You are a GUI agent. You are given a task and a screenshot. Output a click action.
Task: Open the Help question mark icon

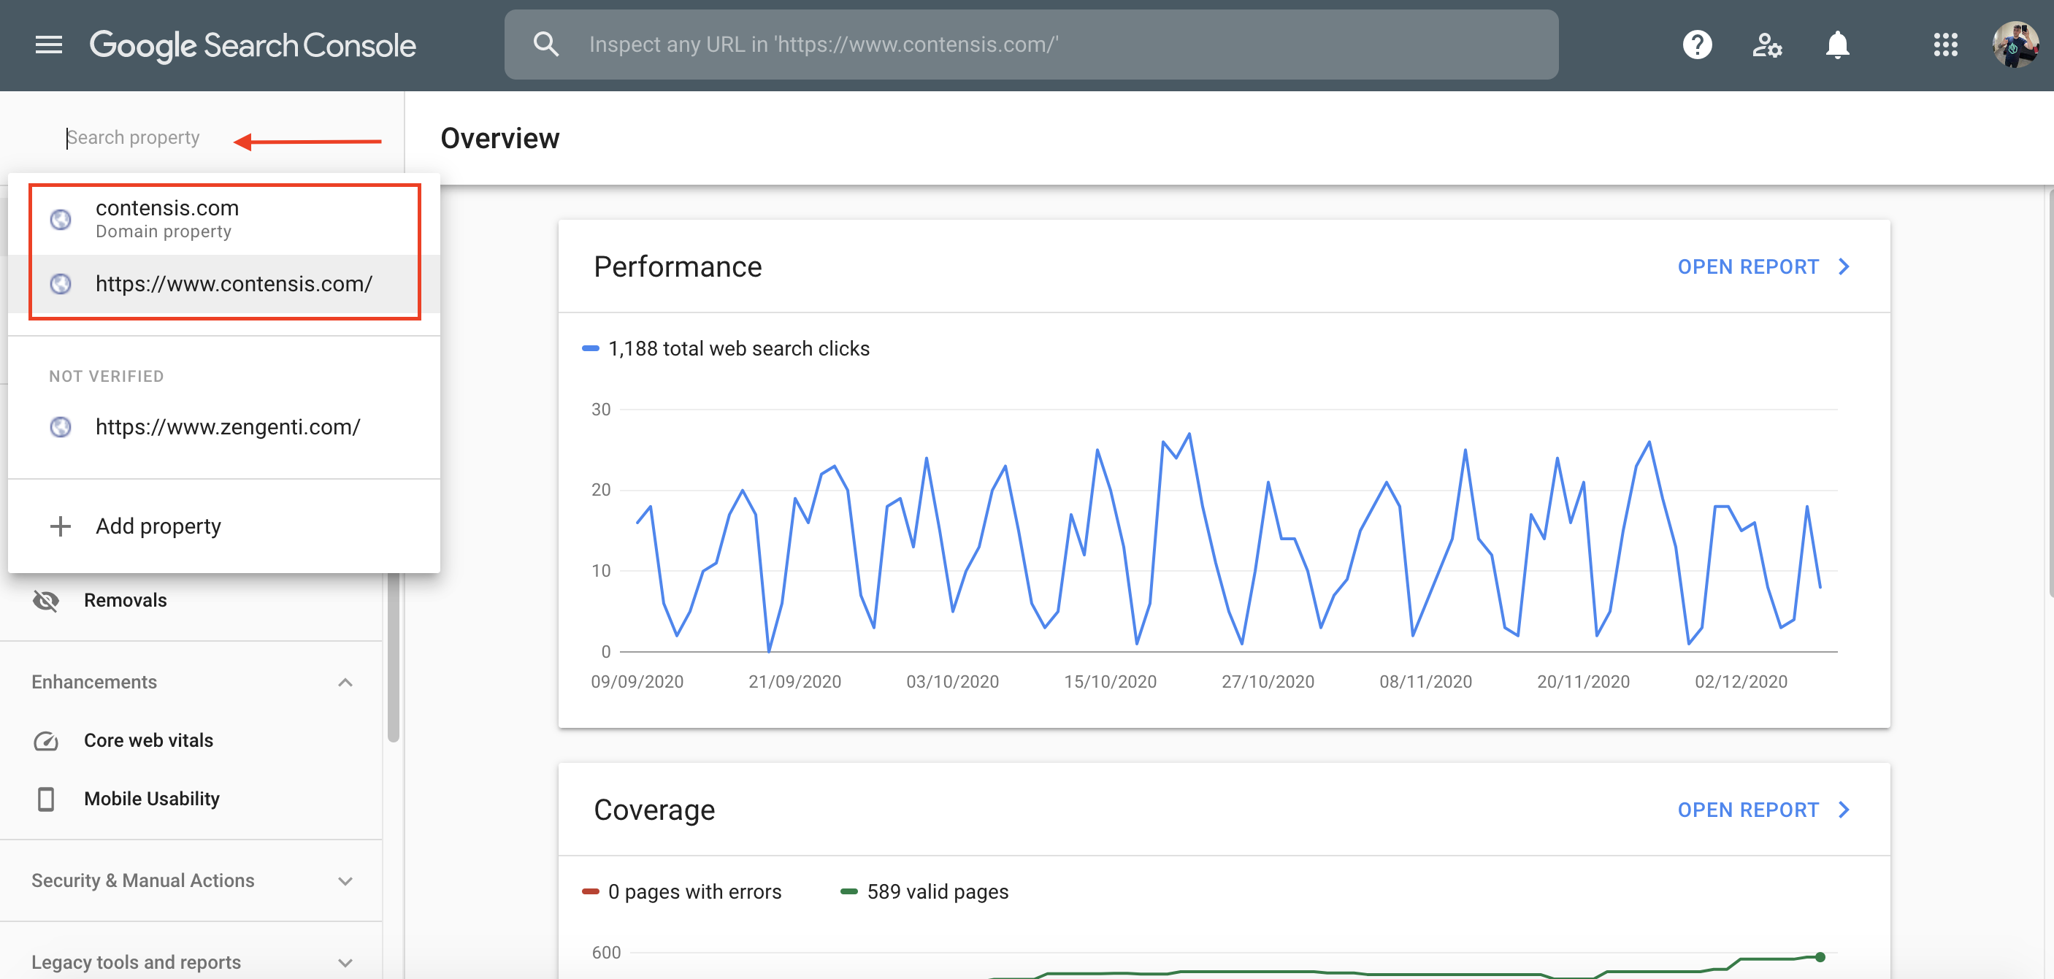[1697, 45]
